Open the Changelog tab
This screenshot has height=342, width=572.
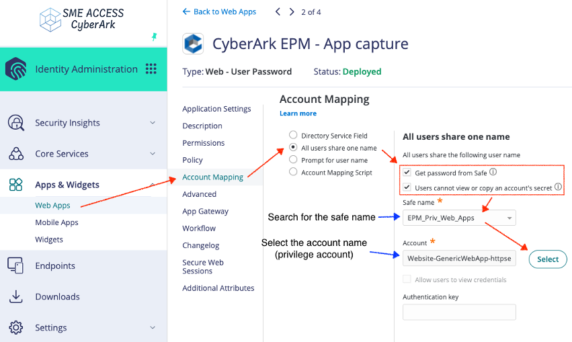pos(201,245)
